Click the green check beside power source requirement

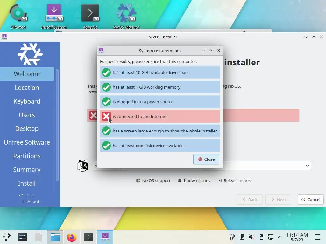pos(106,102)
